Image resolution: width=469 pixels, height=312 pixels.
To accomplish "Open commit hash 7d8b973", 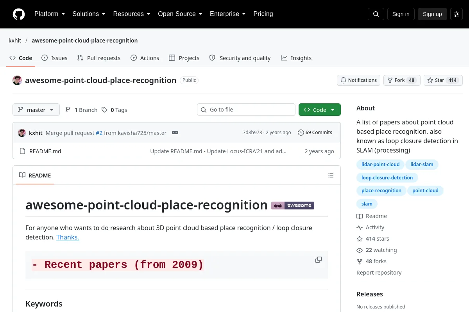I will 252,133.
